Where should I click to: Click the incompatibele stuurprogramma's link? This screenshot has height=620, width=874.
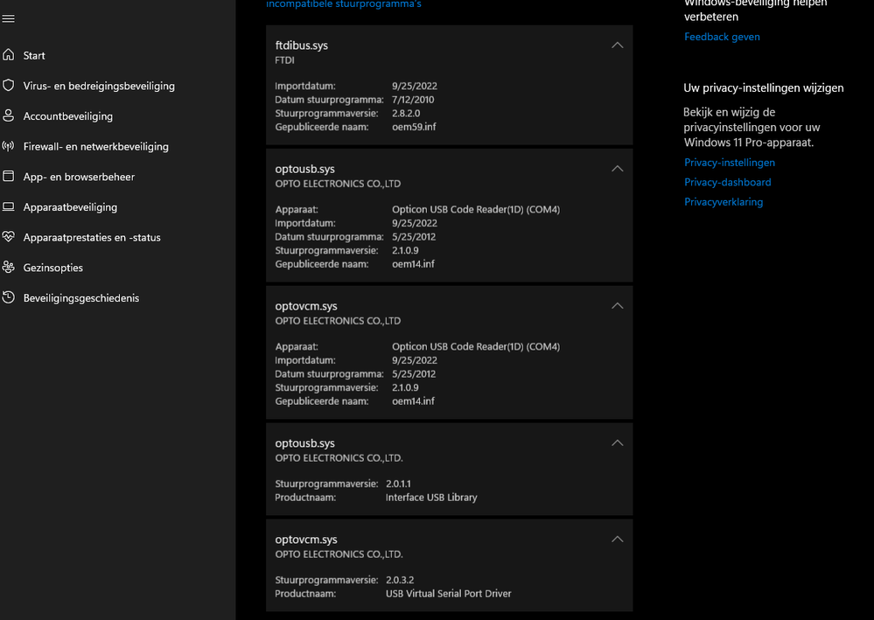pos(344,4)
